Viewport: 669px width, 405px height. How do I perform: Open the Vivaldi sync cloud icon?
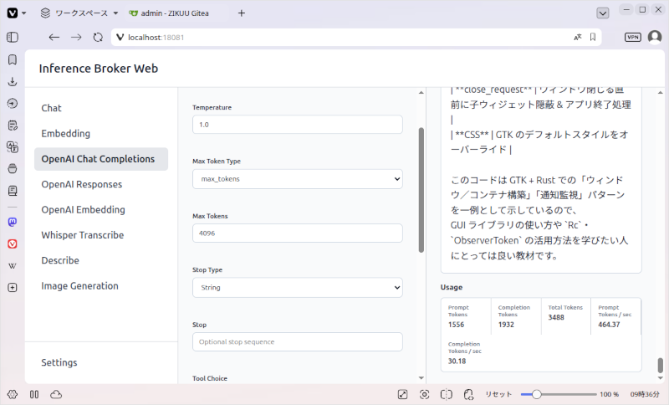tap(56, 394)
